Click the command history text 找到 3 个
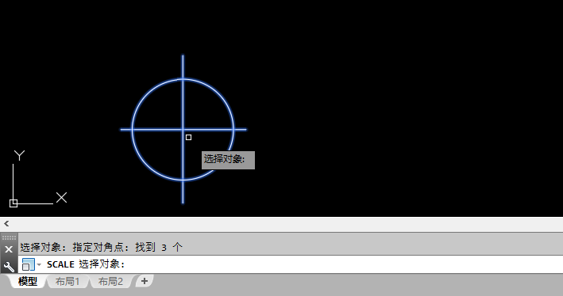 point(159,247)
